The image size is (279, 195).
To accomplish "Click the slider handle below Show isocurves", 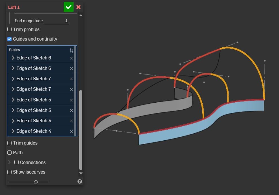I will 36,182.
